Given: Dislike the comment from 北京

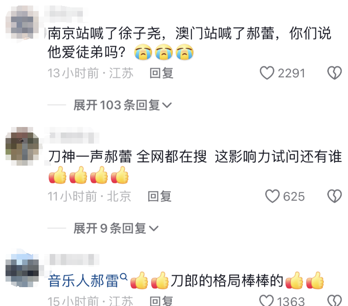Looking at the screenshot, I should pyautogui.click(x=335, y=196).
